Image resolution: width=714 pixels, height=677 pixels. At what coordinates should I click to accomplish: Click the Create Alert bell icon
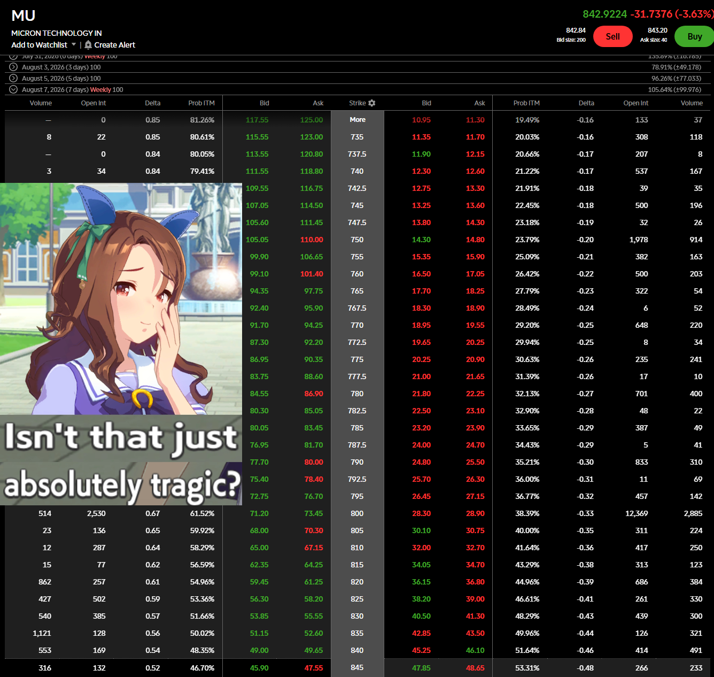pyautogui.click(x=88, y=45)
